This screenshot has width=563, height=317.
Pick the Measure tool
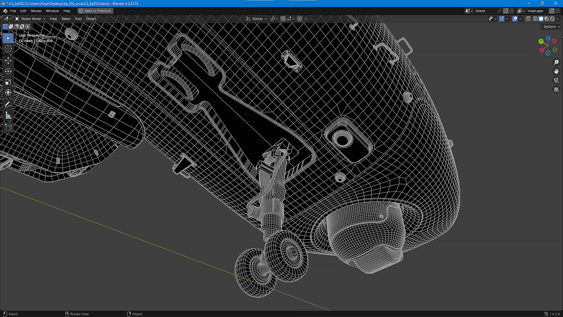[x=8, y=116]
